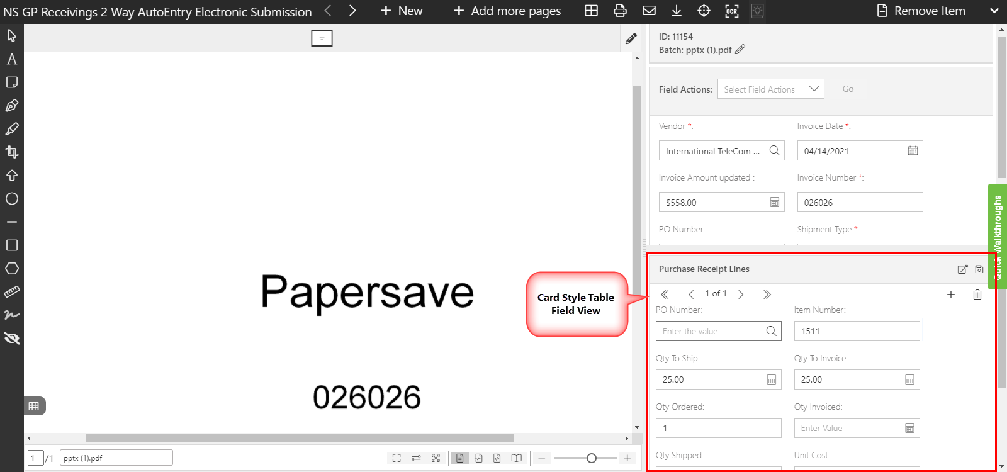Download the document
This screenshot has height=472, width=1007.
click(677, 11)
